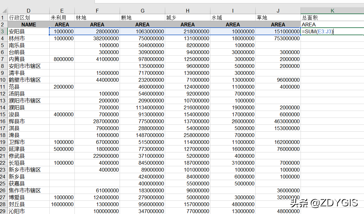The image size is (364, 214).
Task: Select cell with value 229000000
Action: [97, 156]
